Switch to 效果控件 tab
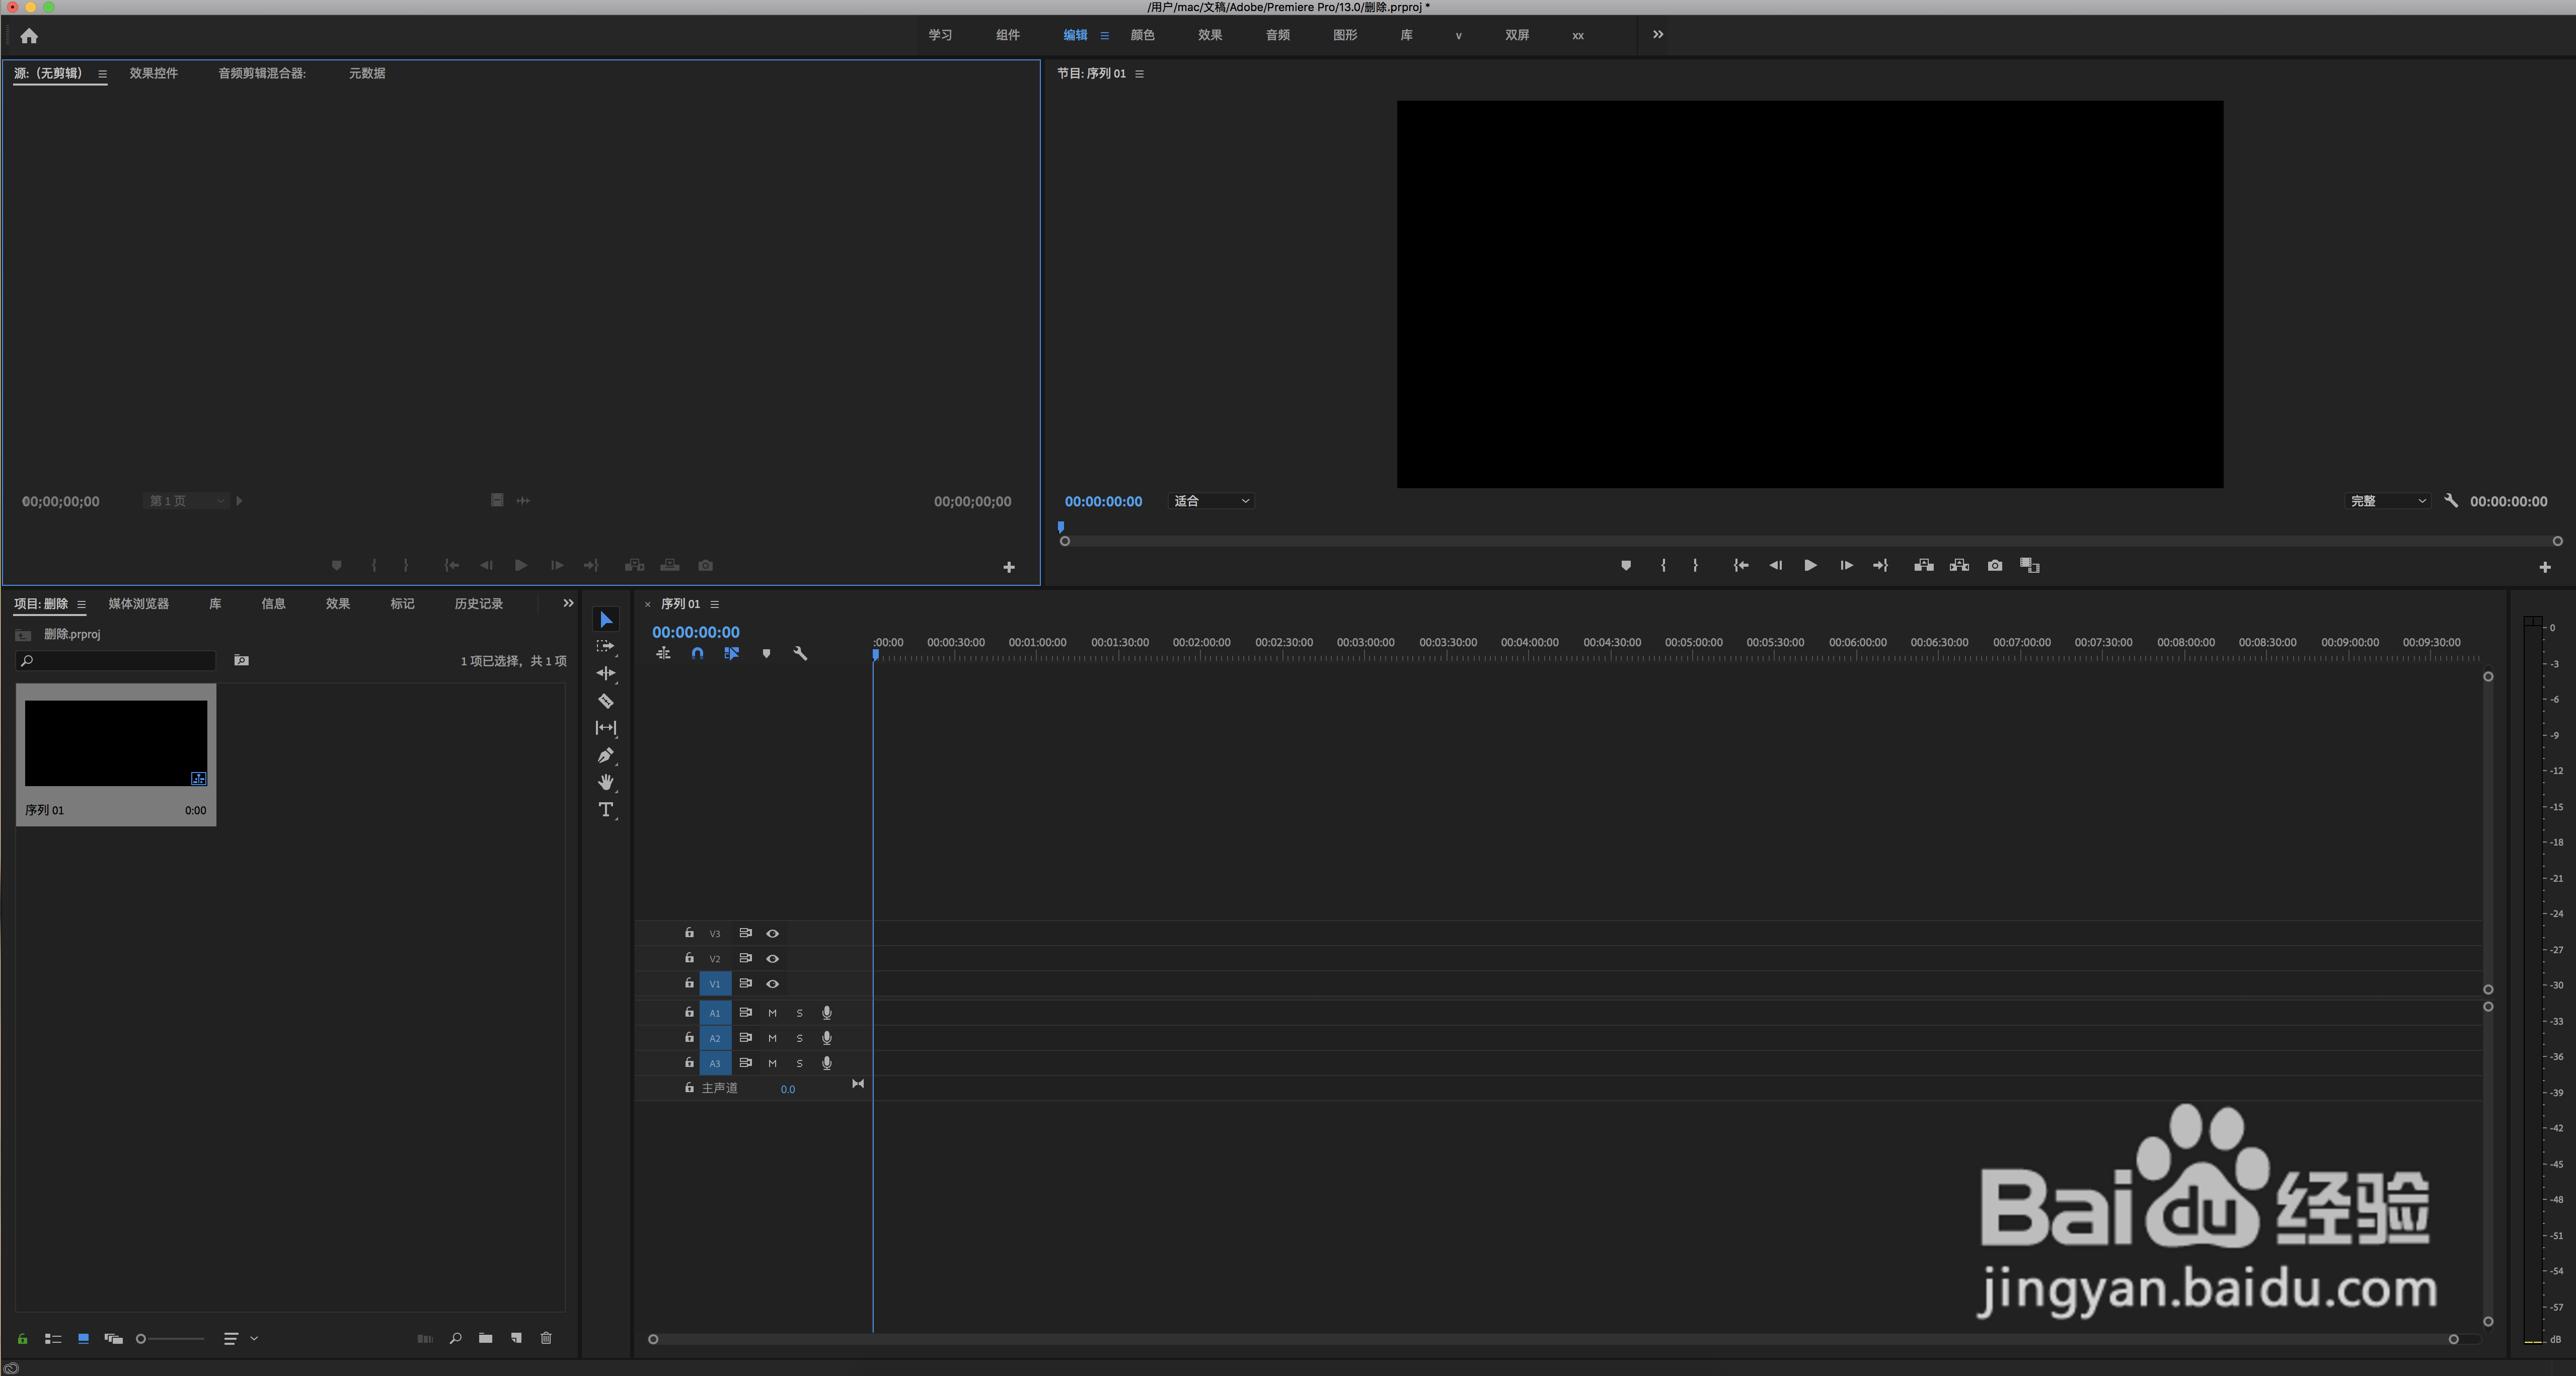Screen dimensions: 2576x1376 (x=154, y=73)
